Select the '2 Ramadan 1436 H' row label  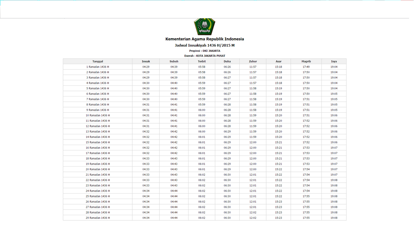click(x=98, y=72)
